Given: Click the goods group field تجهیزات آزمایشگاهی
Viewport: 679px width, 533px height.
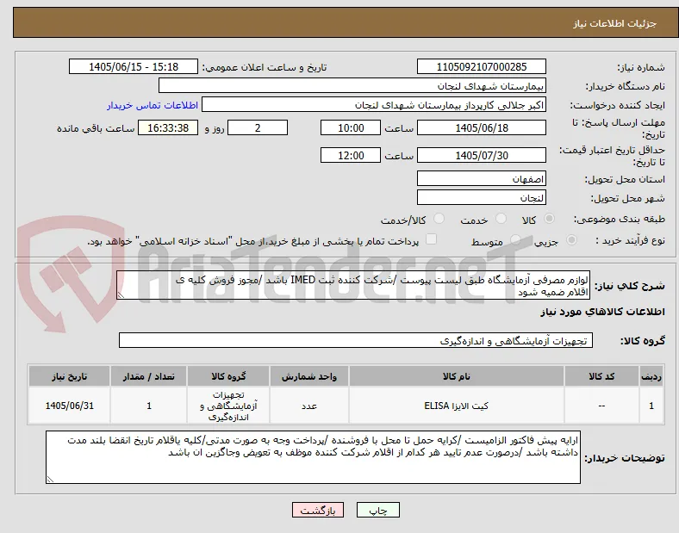Looking at the screenshot, I should click(356, 340).
